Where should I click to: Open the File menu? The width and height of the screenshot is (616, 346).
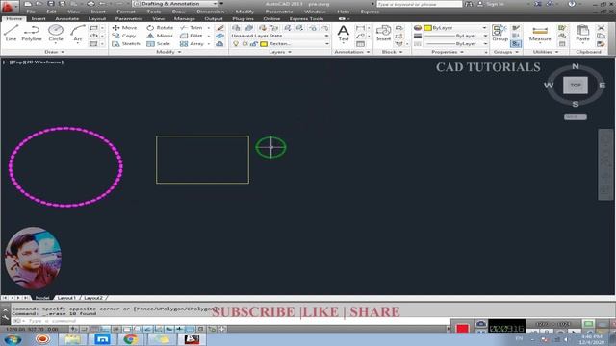click(x=31, y=12)
